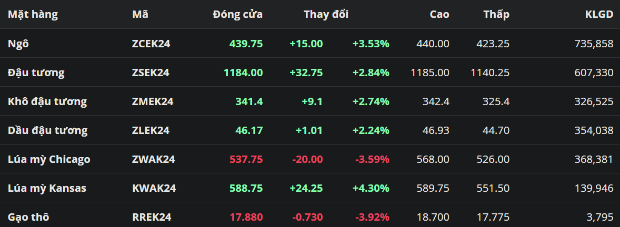Click the ZCEK24 ticker code
The image size is (620, 227).
[151, 44]
